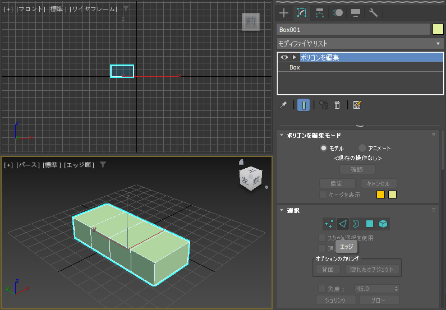Screen dimensions: 446x310
Task: Enable the 角度 checkbox
Action: tap(321, 289)
